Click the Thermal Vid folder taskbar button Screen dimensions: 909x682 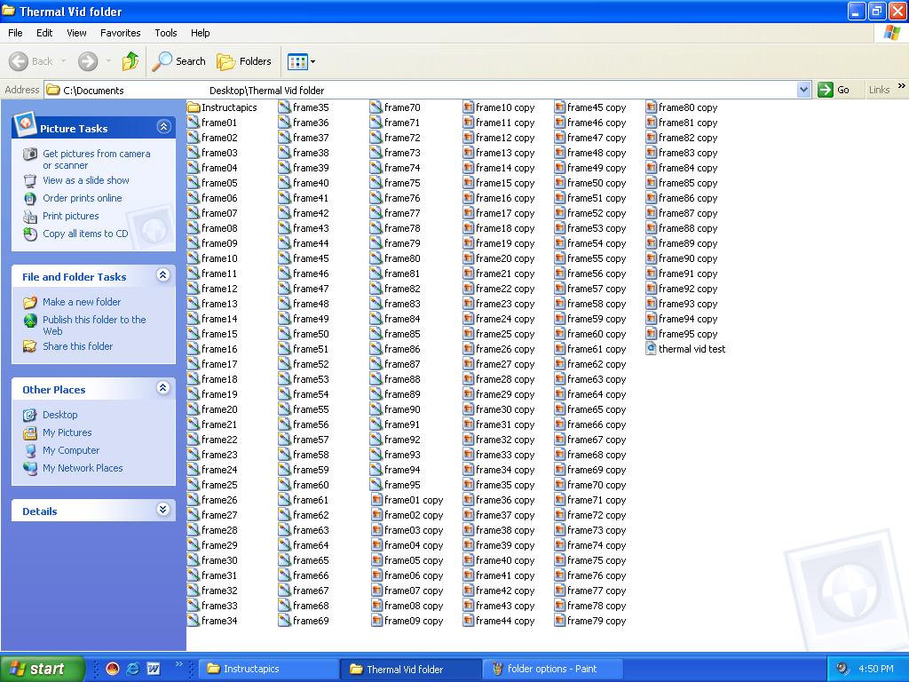410,669
